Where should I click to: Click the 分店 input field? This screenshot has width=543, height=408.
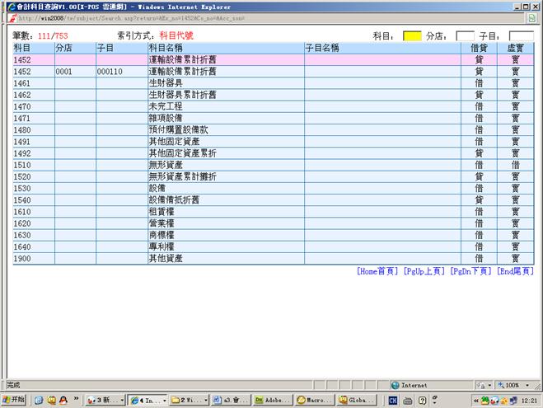[465, 36]
